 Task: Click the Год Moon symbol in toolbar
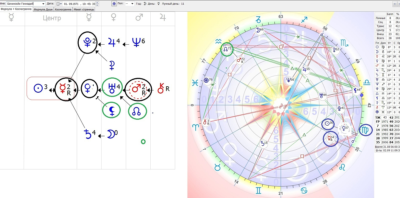pos(145,4)
